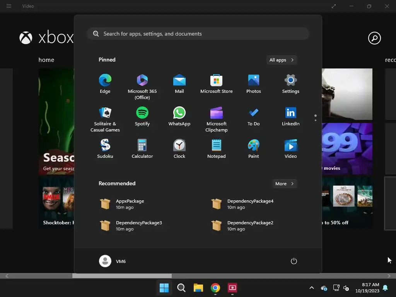The image size is (396, 297).
Task: Click the horizontal scrollbar thumb in Video app
Action: click(122, 276)
